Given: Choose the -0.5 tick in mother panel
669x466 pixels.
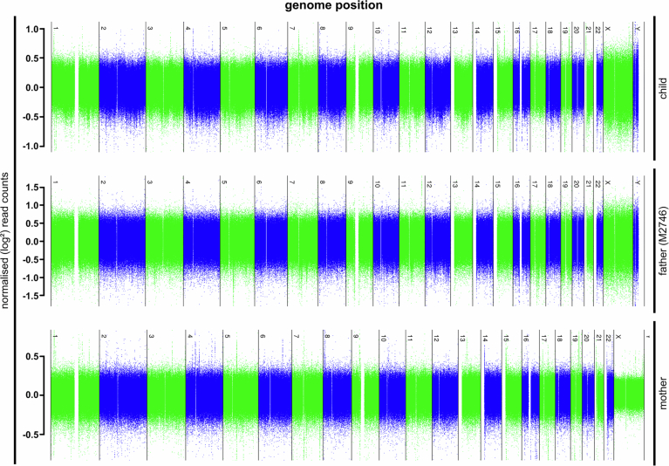Looking at the screenshot, I should click(31, 435).
